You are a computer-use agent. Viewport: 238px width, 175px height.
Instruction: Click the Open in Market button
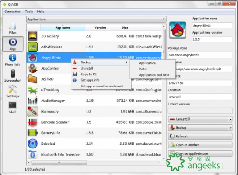click(x=200, y=145)
